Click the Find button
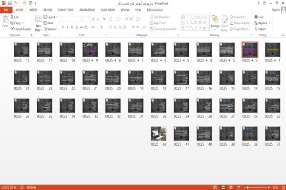The height and width of the screenshot is (190, 286). (x=259, y=17)
